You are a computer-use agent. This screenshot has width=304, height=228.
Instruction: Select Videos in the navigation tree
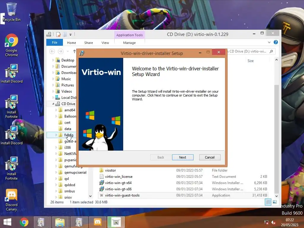pos(66,91)
